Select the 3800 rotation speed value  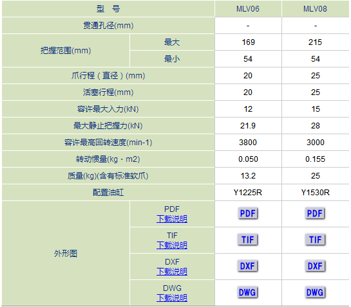[x=248, y=142]
